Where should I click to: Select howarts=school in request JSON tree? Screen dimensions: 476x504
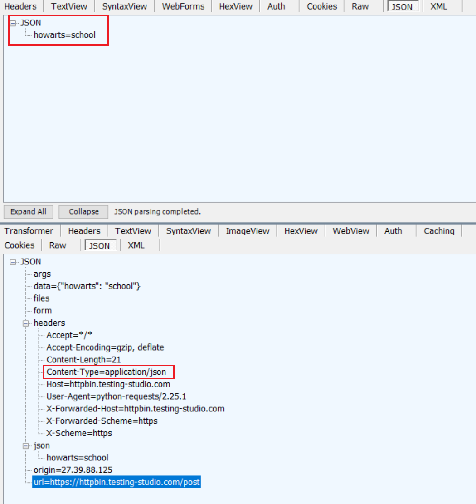(x=64, y=35)
